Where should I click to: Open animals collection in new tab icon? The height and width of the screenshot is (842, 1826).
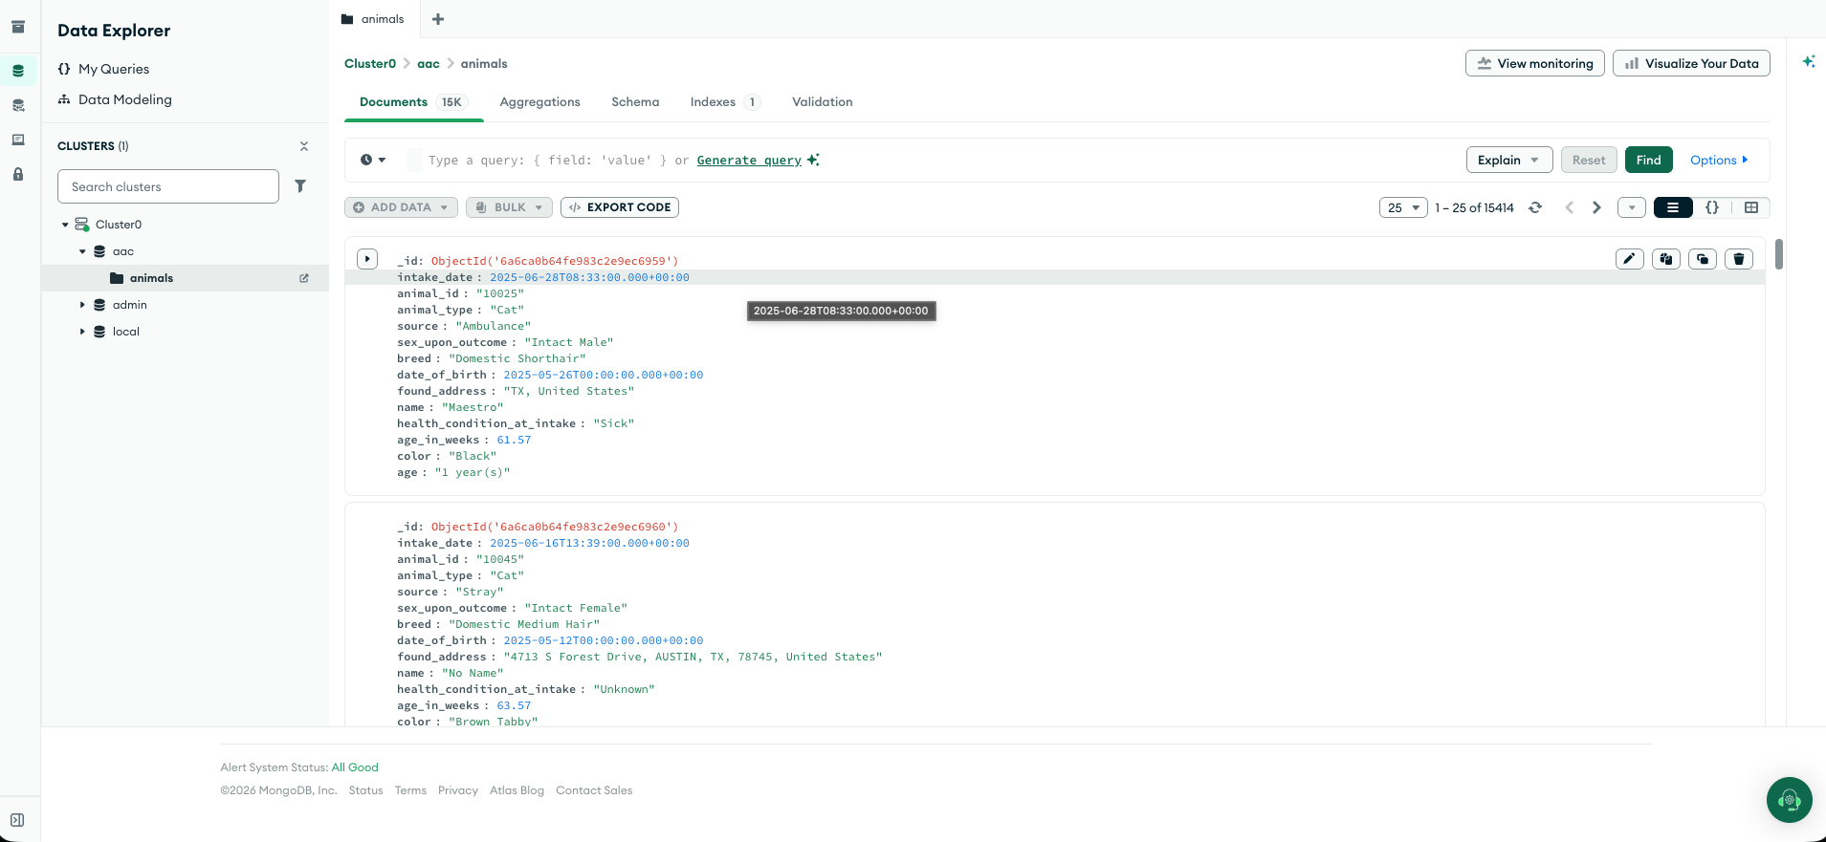tap(304, 278)
